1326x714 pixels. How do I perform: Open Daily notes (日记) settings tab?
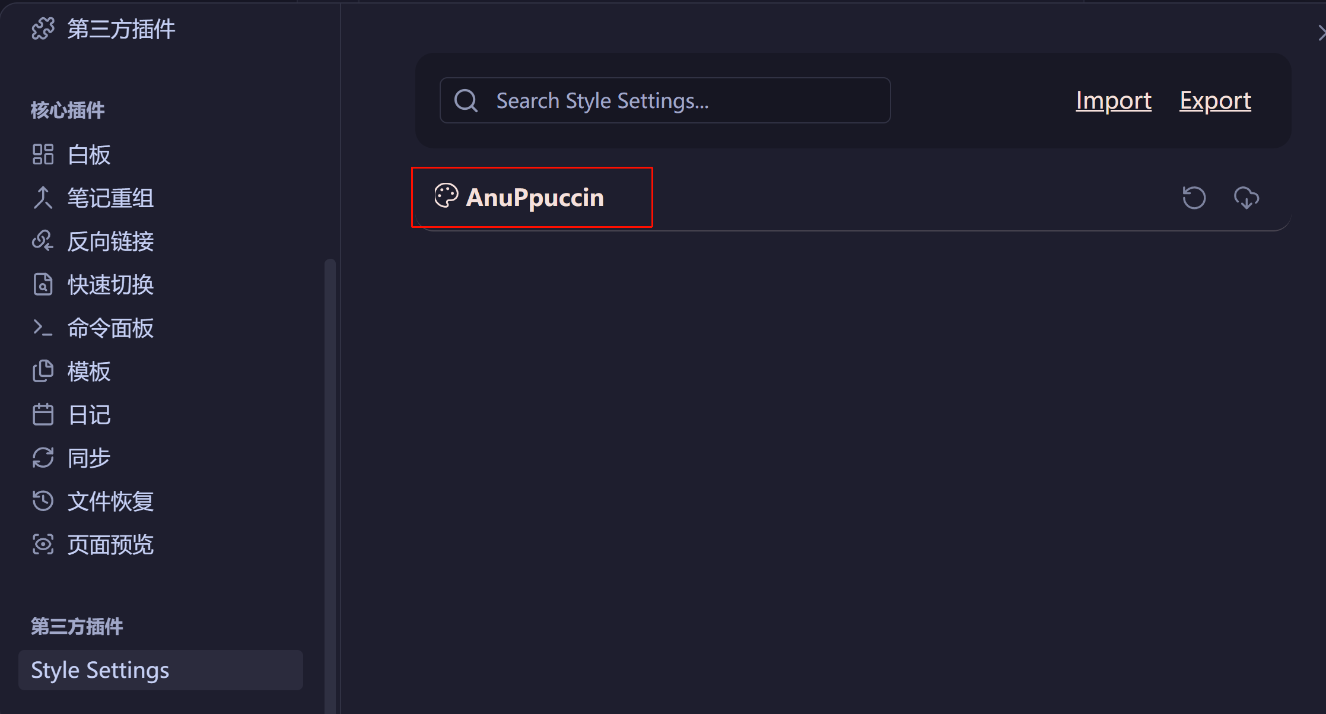pyautogui.click(x=89, y=415)
